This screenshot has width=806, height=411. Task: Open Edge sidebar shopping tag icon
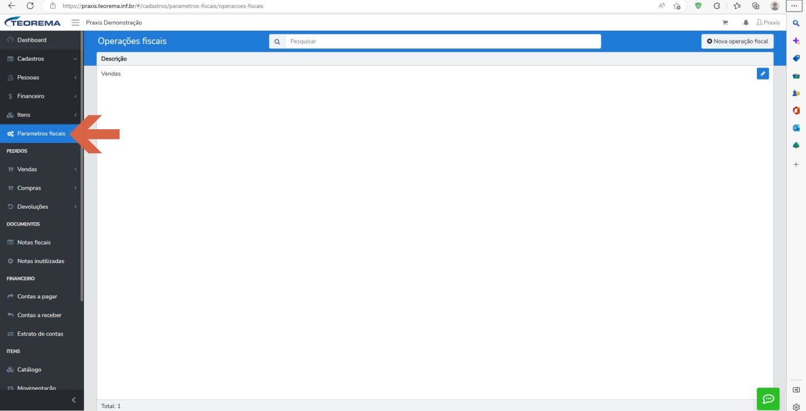pos(796,58)
